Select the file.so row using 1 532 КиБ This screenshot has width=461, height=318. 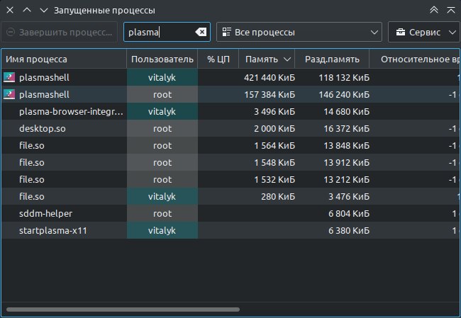click(x=230, y=179)
